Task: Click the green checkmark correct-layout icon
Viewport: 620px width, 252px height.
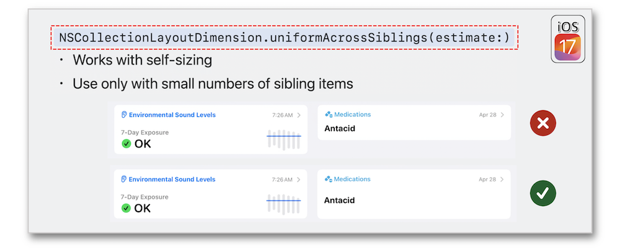Action: tap(543, 193)
